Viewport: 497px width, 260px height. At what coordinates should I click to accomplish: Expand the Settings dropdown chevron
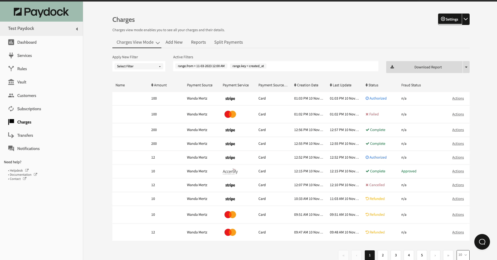click(x=465, y=19)
